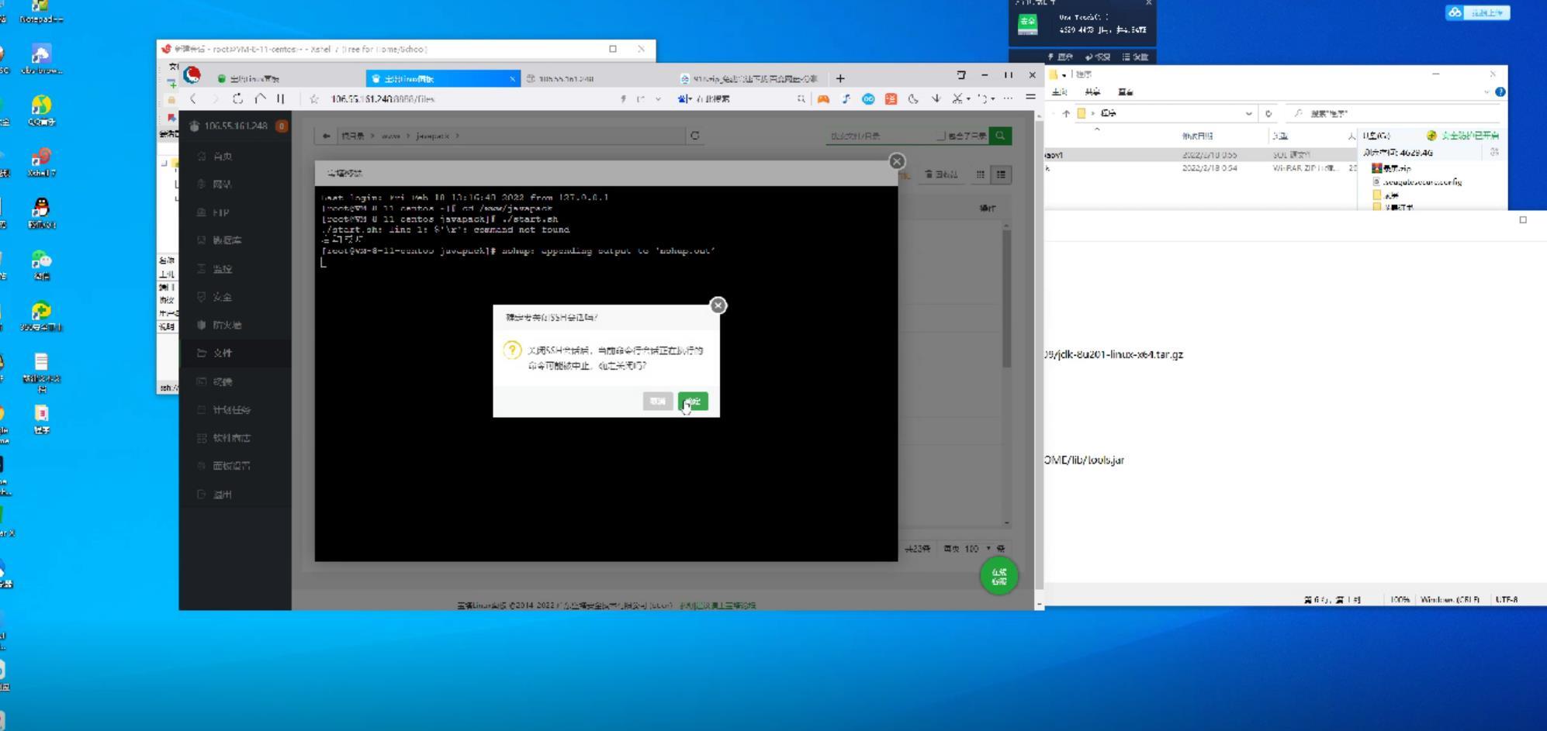Screen dimensions: 1547x731
Task: Cancel the SSH close dialog with gray button
Action: click(658, 401)
